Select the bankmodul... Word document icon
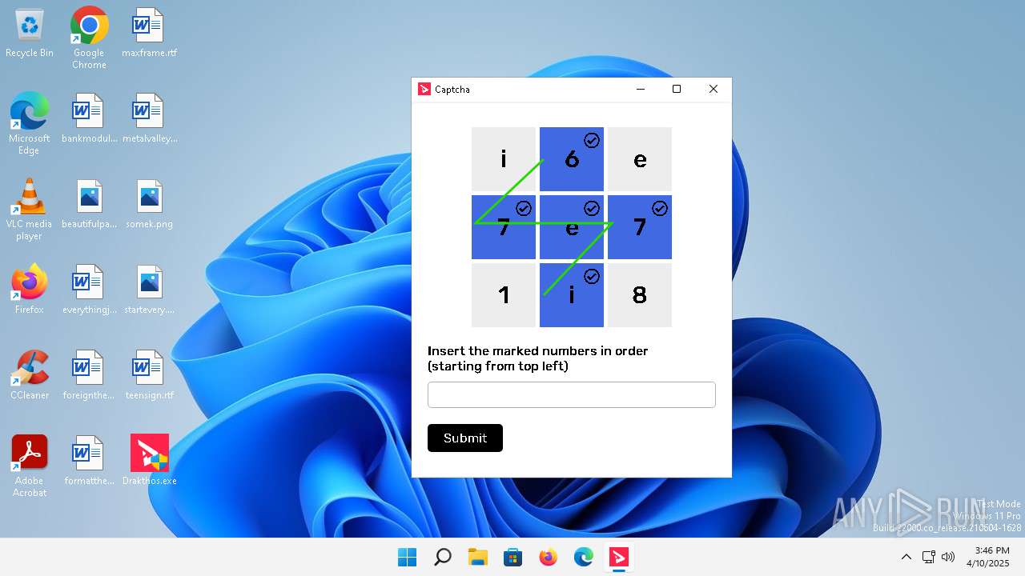This screenshot has height=576, width=1025. pyautogui.click(x=89, y=118)
